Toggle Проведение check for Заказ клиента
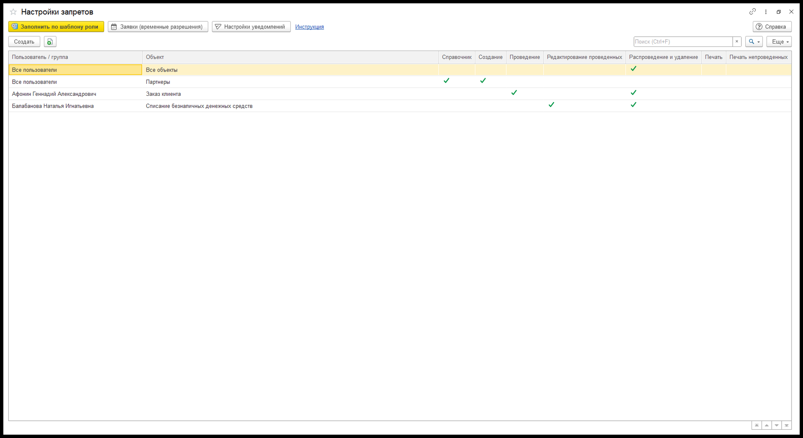The width and height of the screenshot is (803, 438). pyautogui.click(x=514, y=93)
